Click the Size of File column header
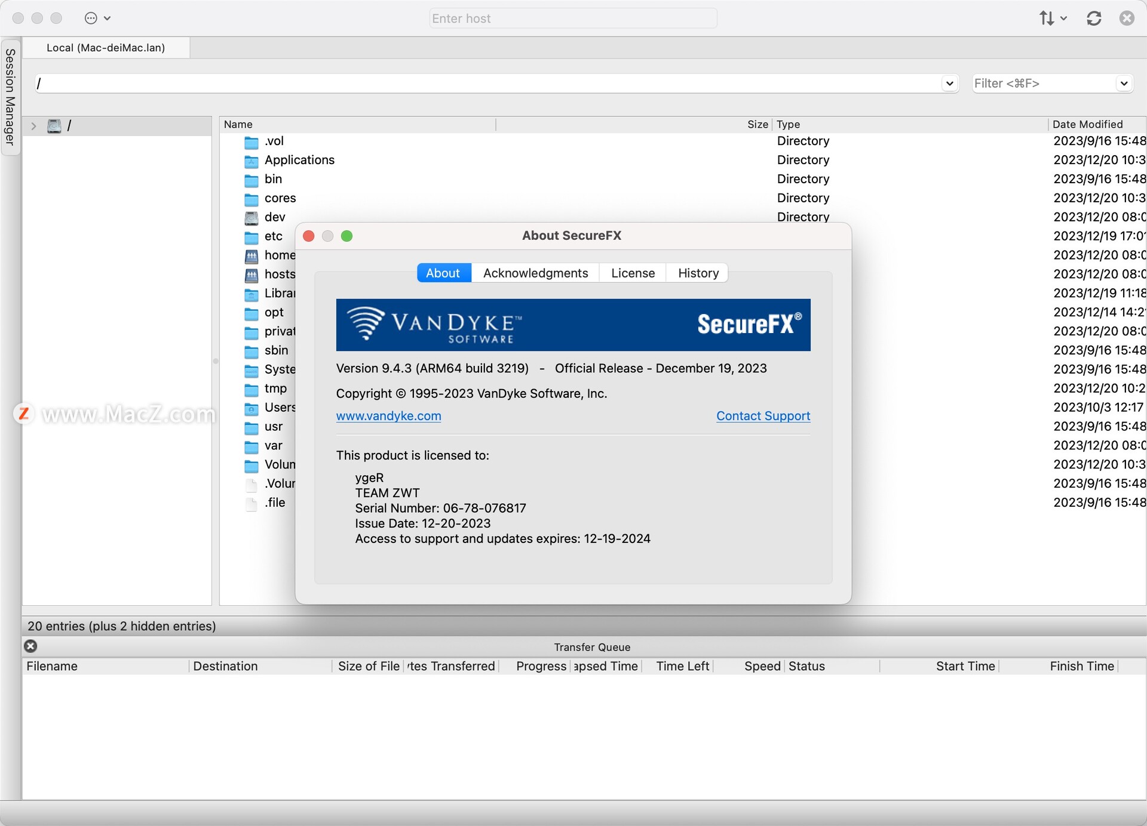Screen dimensions: 1147x826 [x=369, y=666]
